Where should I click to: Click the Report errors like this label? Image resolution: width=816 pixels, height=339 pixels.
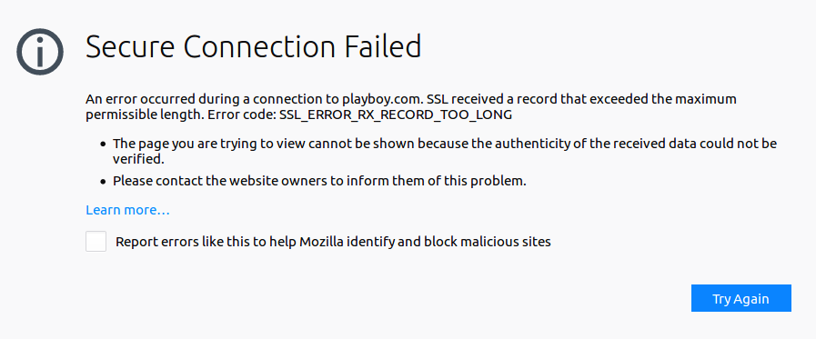(333, 242)
